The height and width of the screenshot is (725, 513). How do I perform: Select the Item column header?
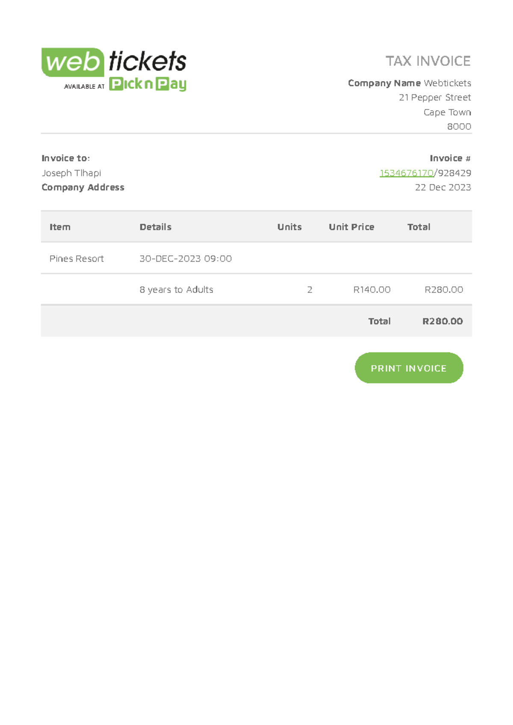[x=60, y=227]
